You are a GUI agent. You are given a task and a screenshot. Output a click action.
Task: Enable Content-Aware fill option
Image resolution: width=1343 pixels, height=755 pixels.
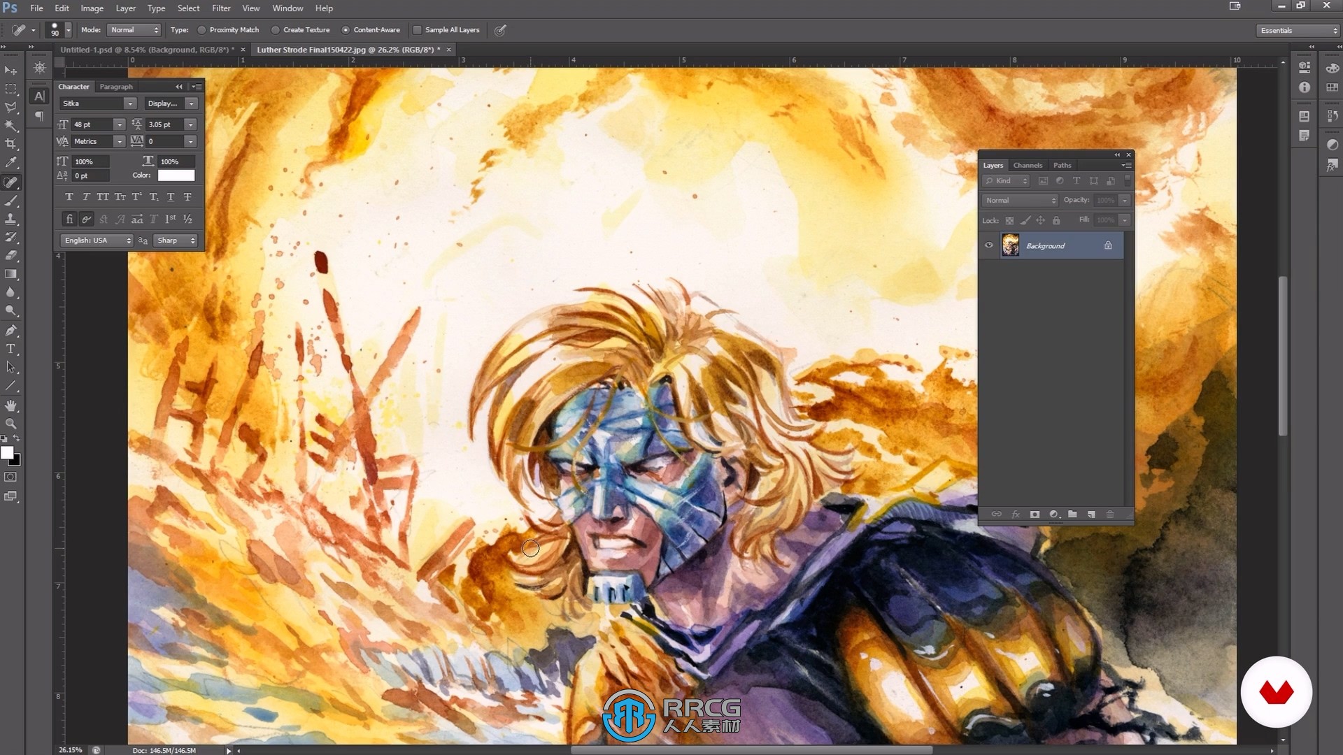tap(348, 29)
